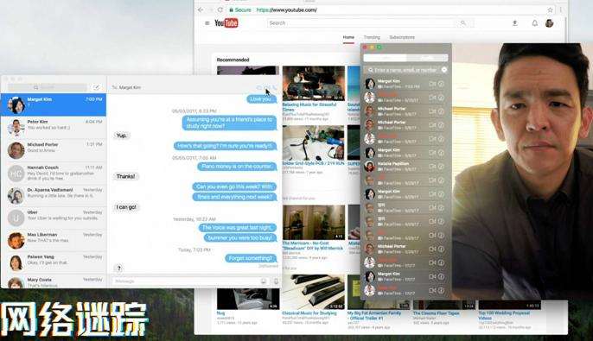Screen dimensions: 593x341
Task: Switch FaceTime to the Video segment
Action: (385, 58)
